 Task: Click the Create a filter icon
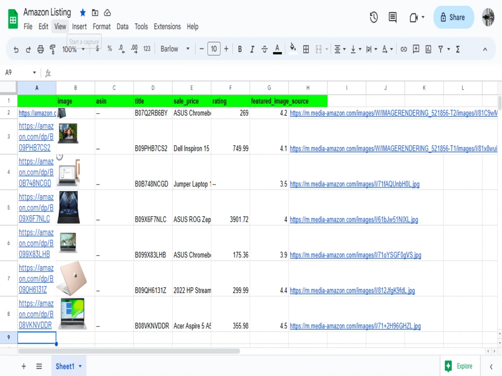(441, 49)
